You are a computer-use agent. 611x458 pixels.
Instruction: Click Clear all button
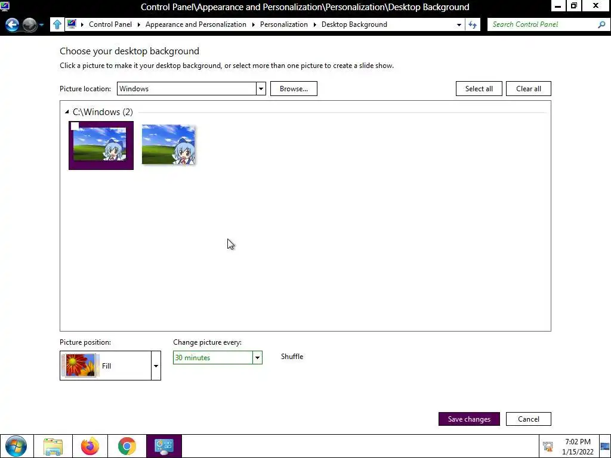[x=529, y=89]
